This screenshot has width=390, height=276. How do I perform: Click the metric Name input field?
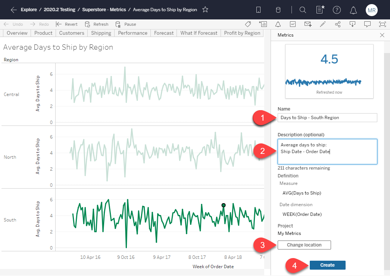[x=327, y=118]
